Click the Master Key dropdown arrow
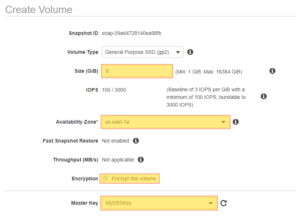The width and height of the screenshot is (296, 216). point(211,203)
